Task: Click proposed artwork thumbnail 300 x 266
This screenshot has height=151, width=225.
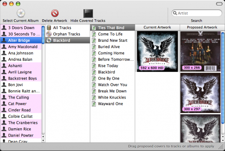Action: [200, 51]
